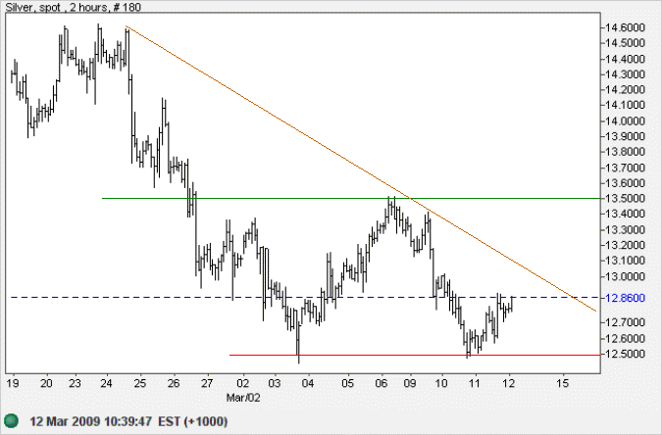This screenshot has width=662, height=435.
Task: Click price axis label 14.2000
Action: coord(626,90)
